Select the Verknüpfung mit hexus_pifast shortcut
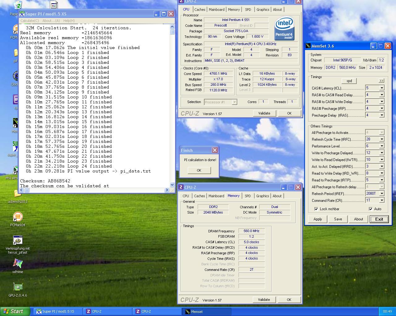 point(18,240)
